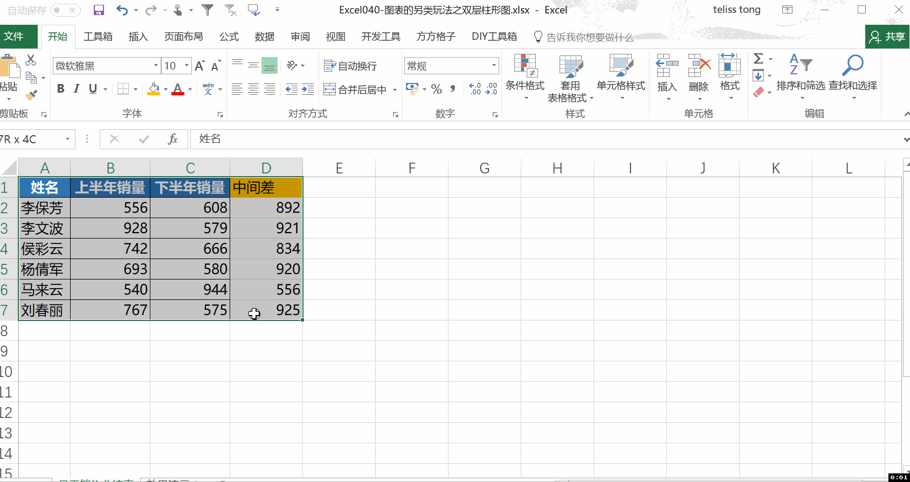Expand the Merge and Center options arrow
This screenshot has width=910, height=482.
395,90
